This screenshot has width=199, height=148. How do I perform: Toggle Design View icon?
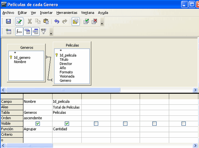click(x=76, y=21)
